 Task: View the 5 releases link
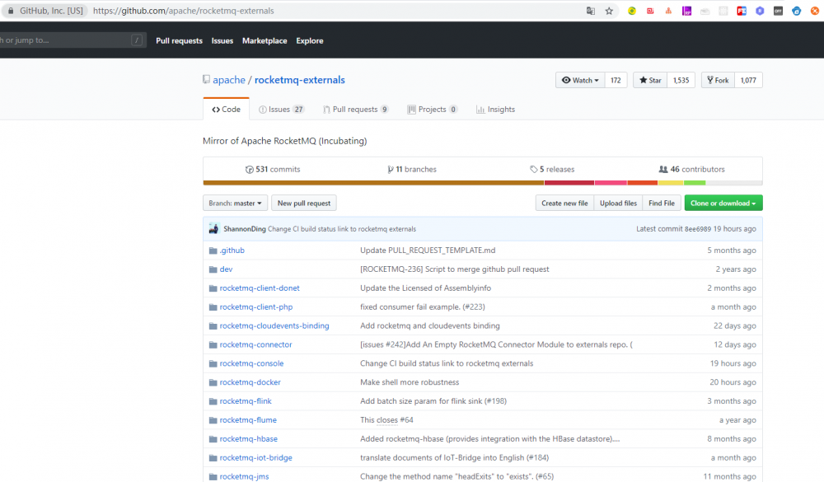pyautogui.click(x=552, y=169)
